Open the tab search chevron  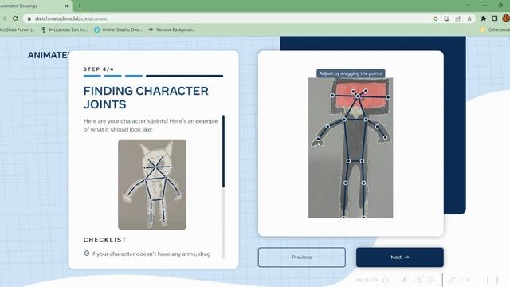(469, 6)
